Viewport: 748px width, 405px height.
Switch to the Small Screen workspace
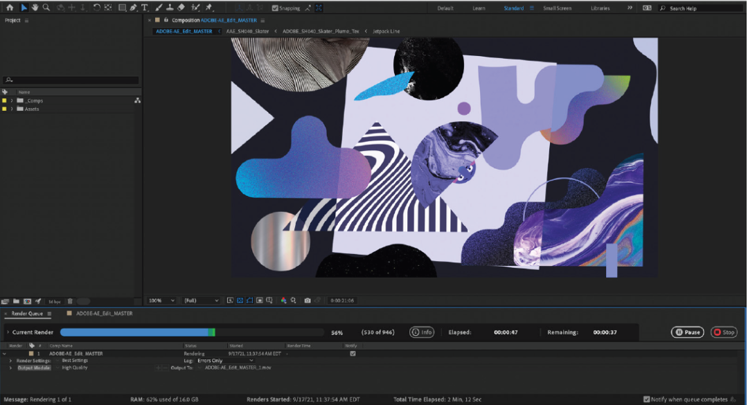pyautogui.click(x=557, y=8)
